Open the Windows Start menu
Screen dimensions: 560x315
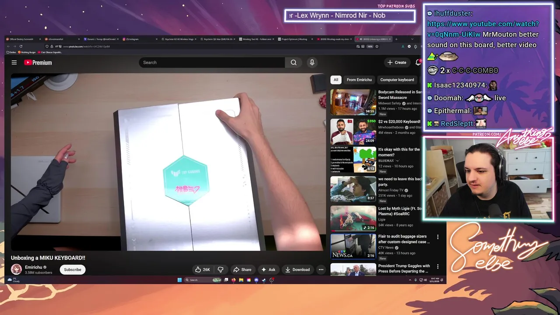coord(179,280)
